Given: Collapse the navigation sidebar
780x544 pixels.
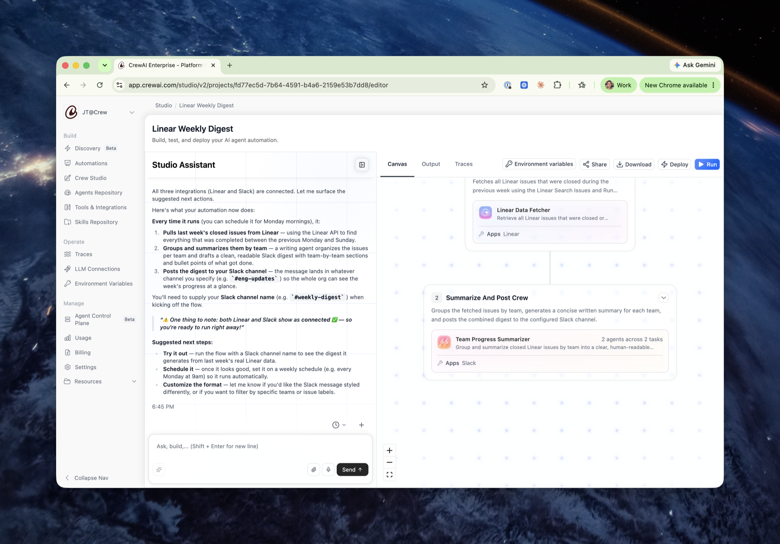Looking at the screenshot, I should coord(87,478).
